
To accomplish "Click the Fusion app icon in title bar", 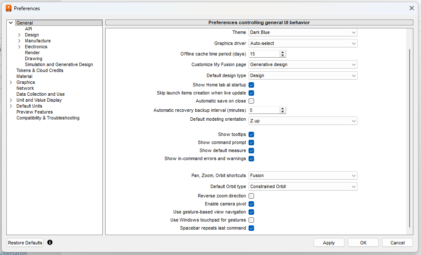I will (8, 8).
